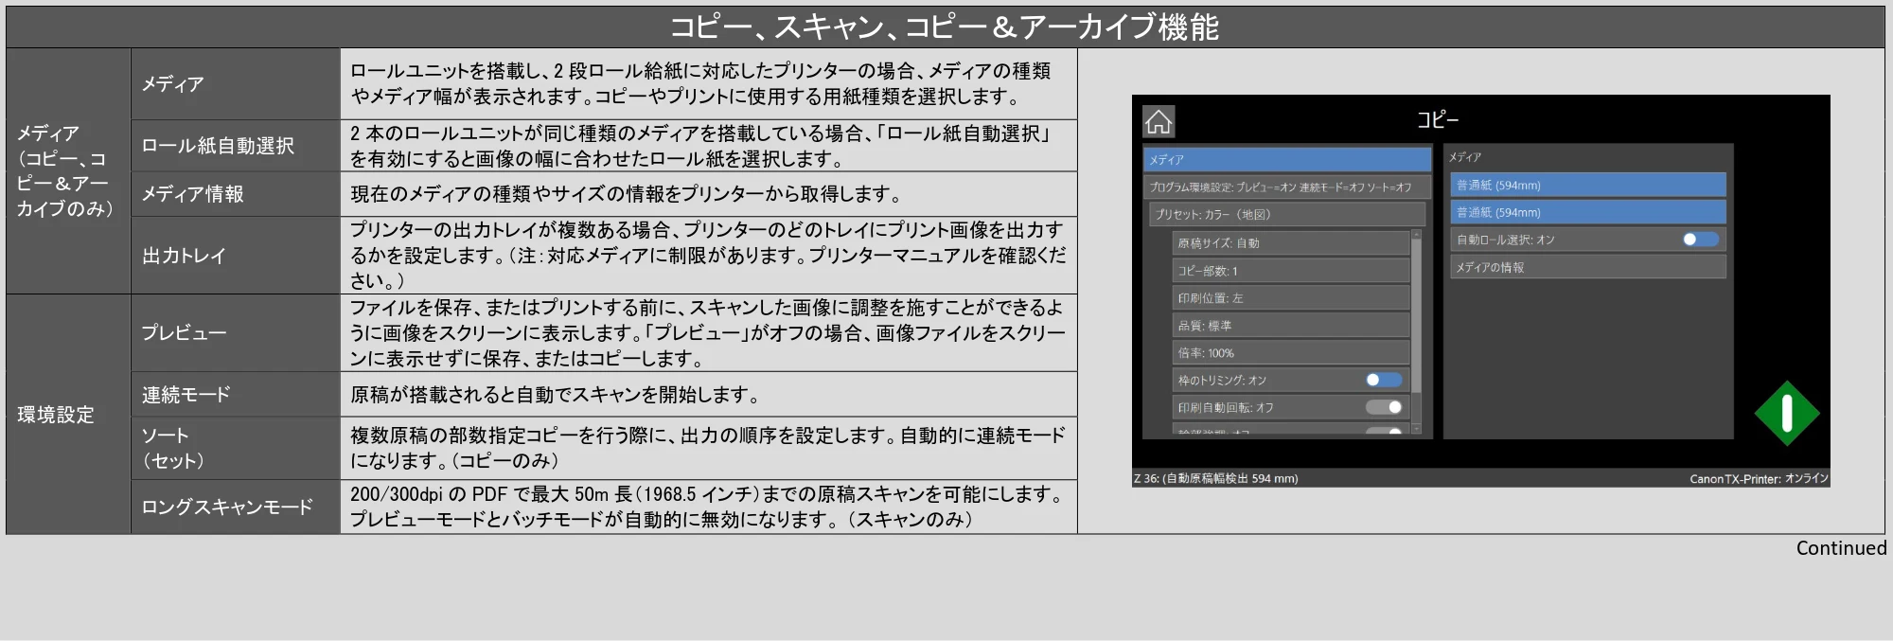Click the ロングスキャンモード table cell
Screen dimensions: 1893x641
[x=236, y=507]
